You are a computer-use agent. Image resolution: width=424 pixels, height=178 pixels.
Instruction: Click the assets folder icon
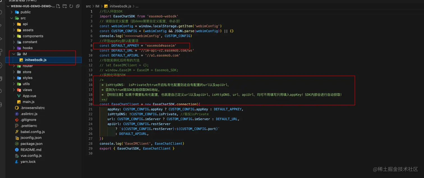[19, 30]
